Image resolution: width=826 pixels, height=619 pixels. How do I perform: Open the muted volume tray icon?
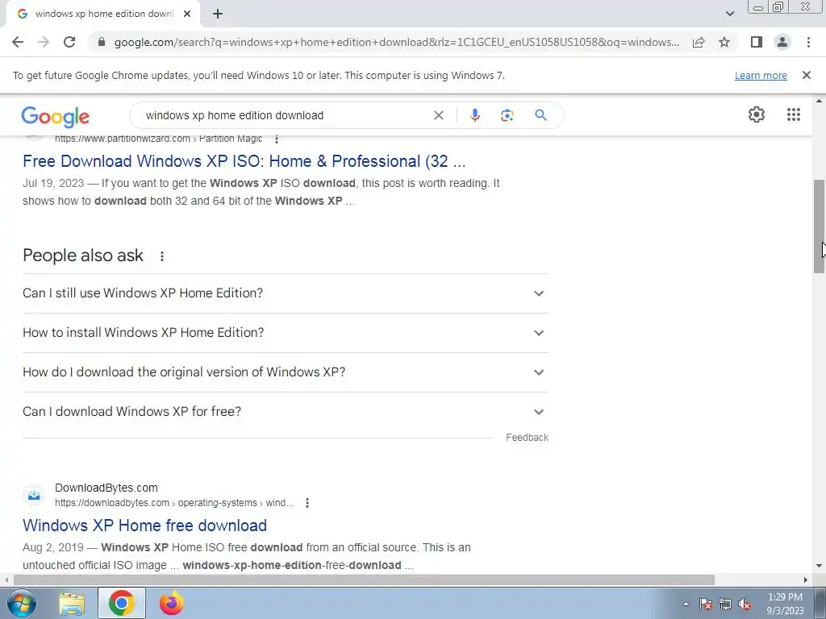(745, 604)
